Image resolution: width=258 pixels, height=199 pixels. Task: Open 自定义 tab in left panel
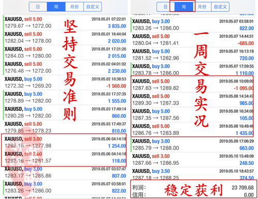(92, 7)
